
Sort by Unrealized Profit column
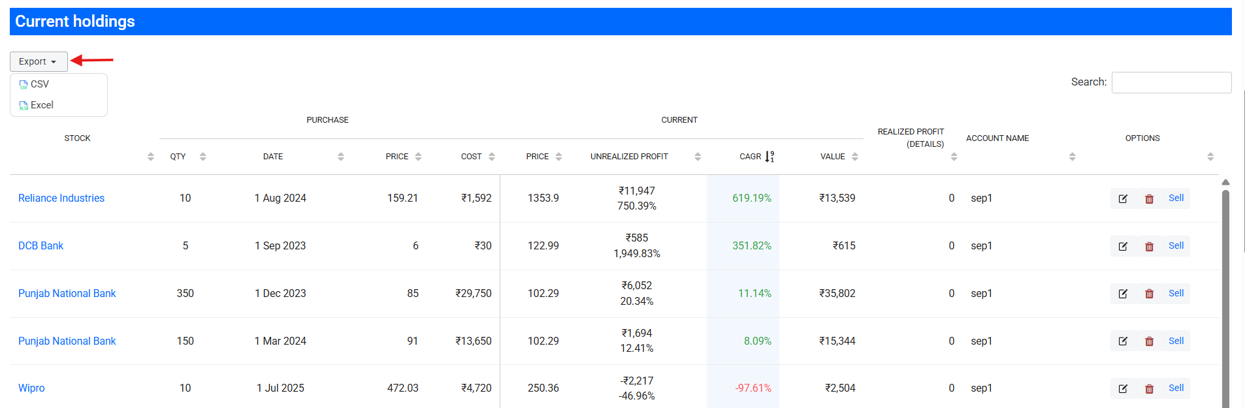[x=698, y=157]
